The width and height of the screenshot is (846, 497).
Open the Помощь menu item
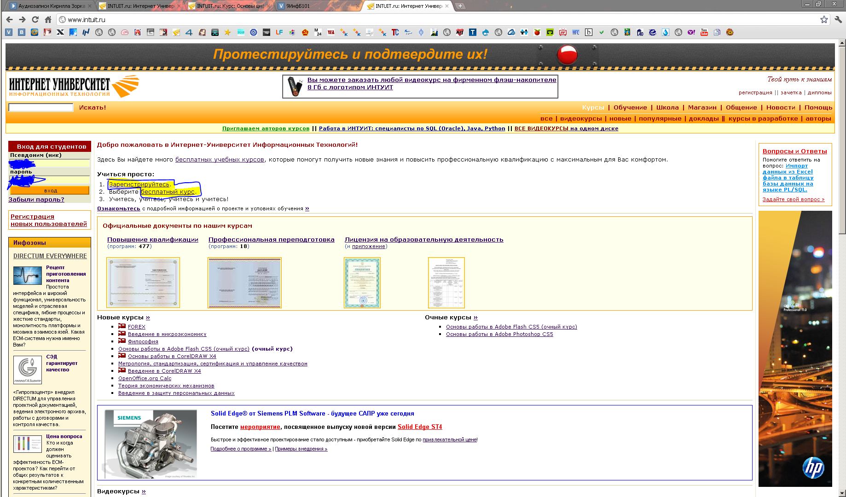pos(818,108)
